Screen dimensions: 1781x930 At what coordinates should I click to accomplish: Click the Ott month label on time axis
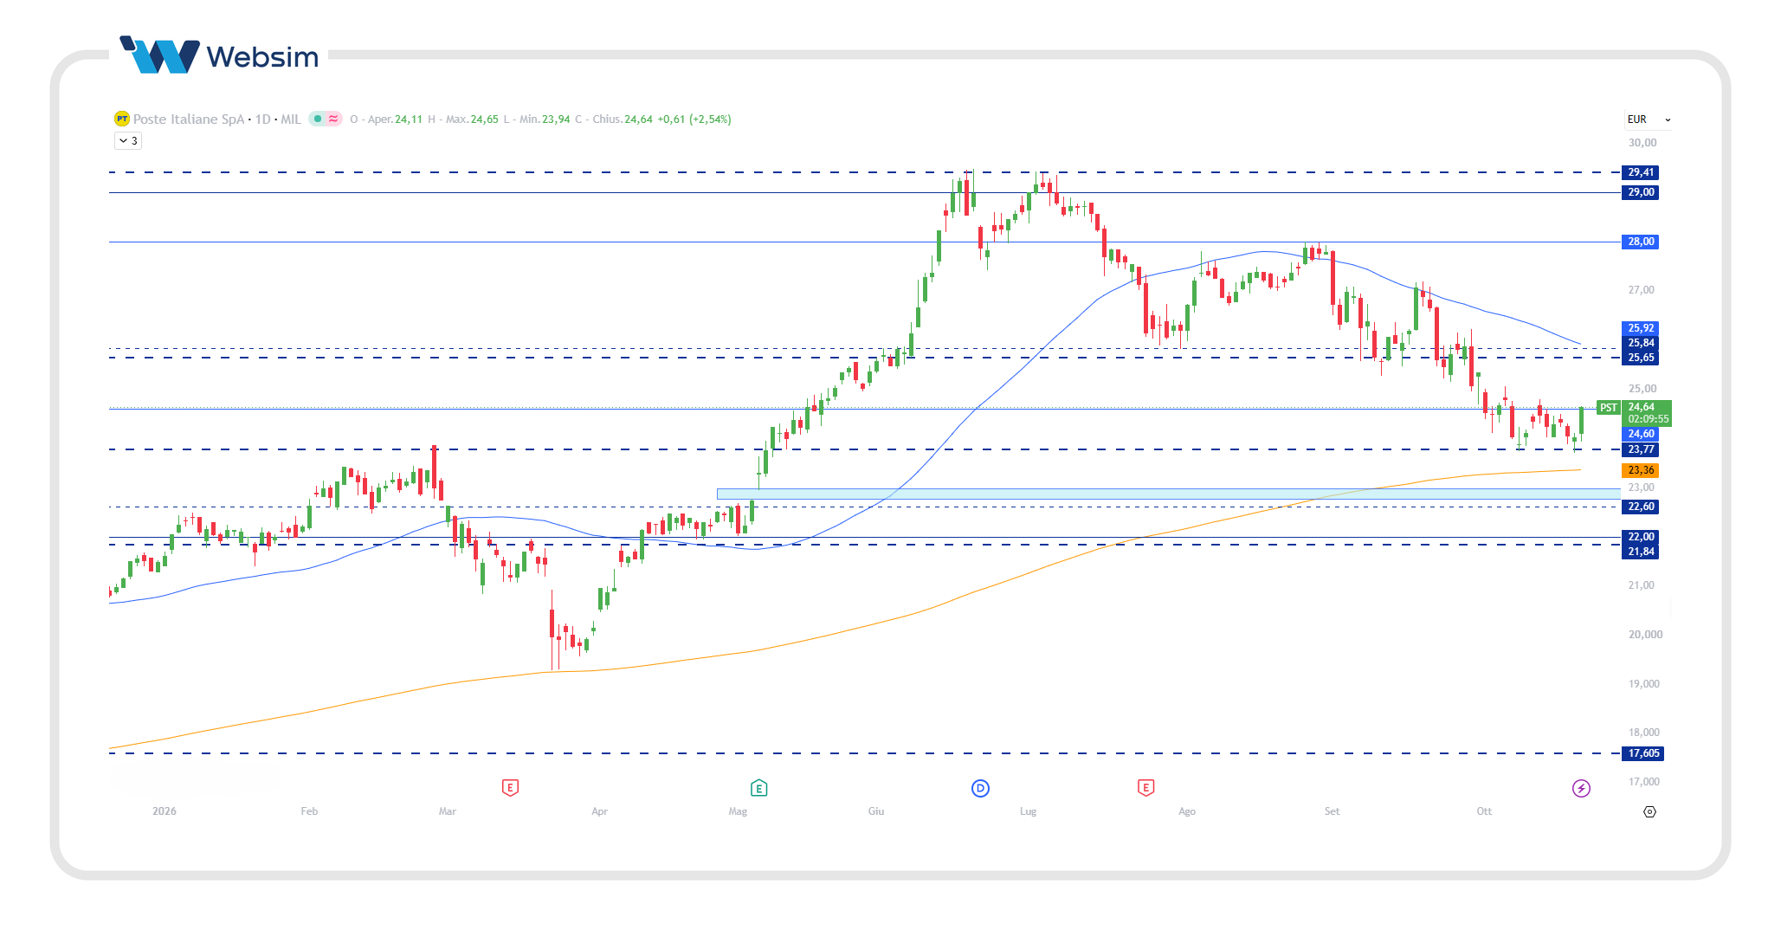tap(1484, 811)
